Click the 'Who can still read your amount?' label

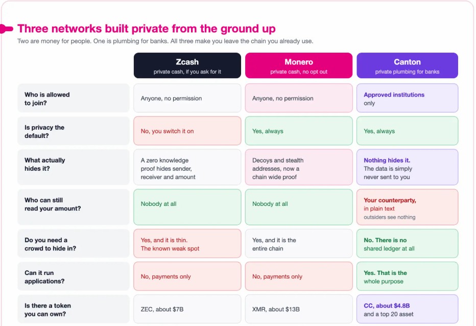(x=74, y=207)
